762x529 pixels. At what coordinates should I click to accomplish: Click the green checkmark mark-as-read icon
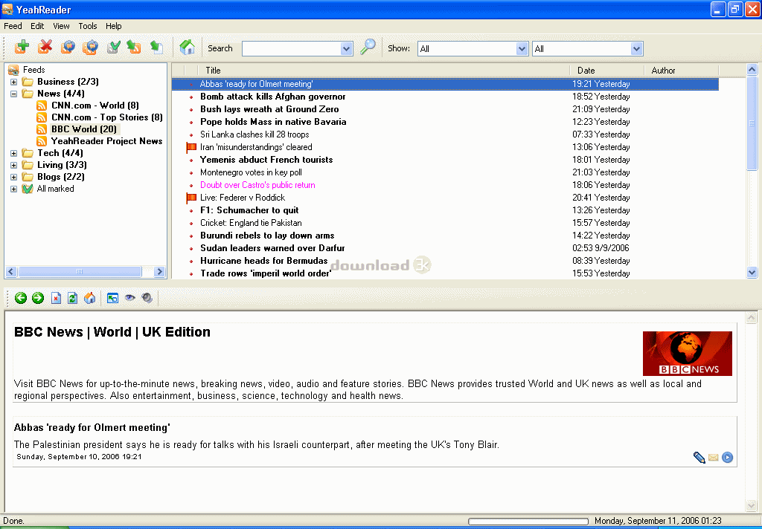(x=114, y=48)
